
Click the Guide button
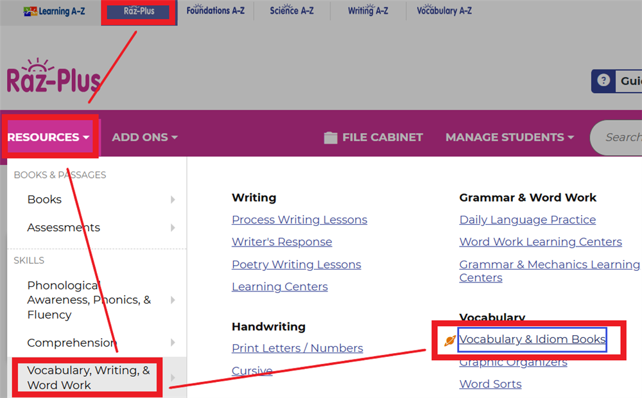[x=616, y=81]
